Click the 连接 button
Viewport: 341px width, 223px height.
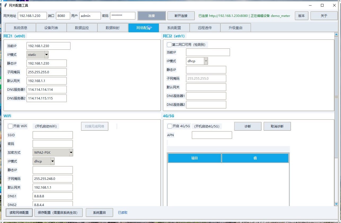152,16
